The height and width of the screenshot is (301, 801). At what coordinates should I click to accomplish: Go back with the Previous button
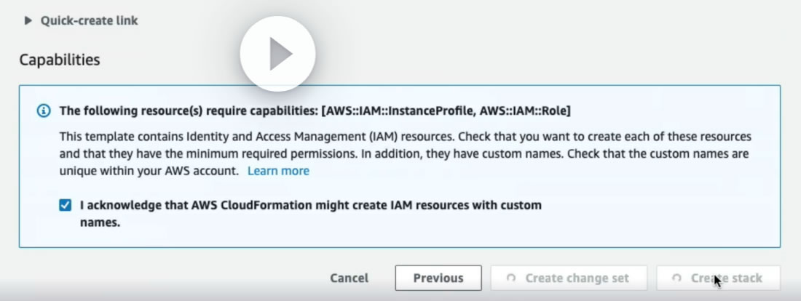(438, 278)
